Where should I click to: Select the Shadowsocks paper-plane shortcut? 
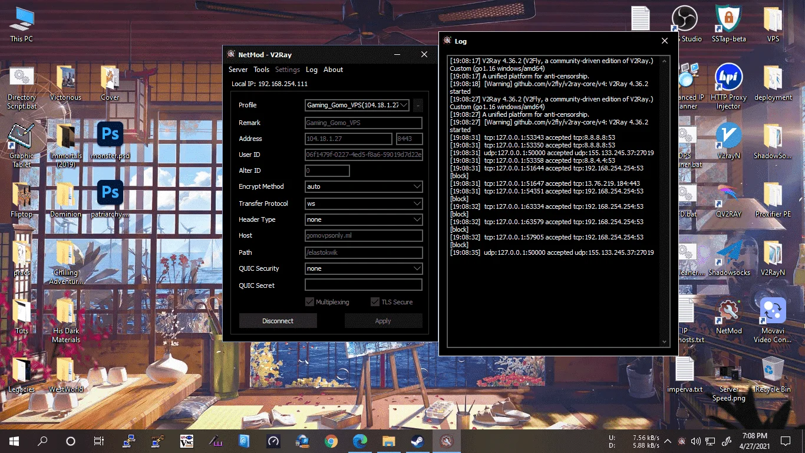(729, 258)
